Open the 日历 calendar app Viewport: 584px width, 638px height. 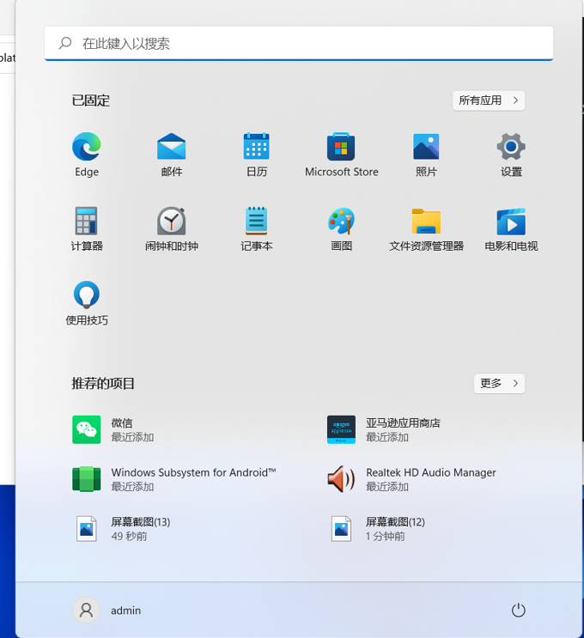[x=257, y=146]
